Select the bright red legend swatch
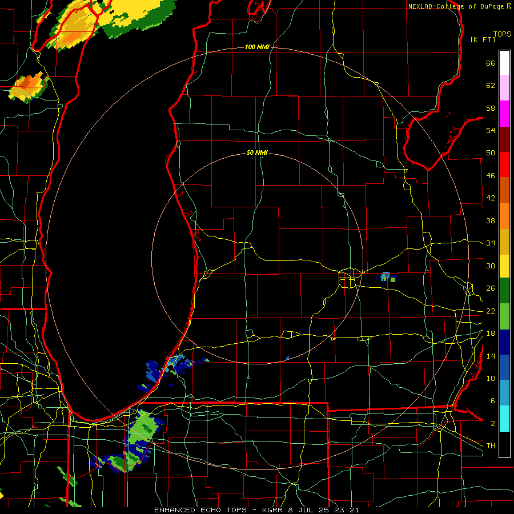Screen dimensions: 514x514 [x=504, y=164]
